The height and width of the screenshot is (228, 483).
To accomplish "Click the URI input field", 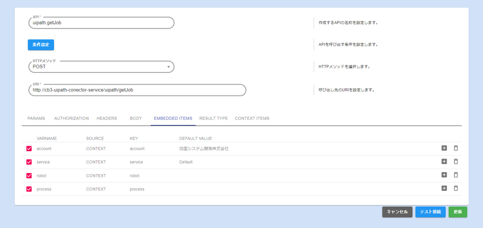I will coord(137,90).
